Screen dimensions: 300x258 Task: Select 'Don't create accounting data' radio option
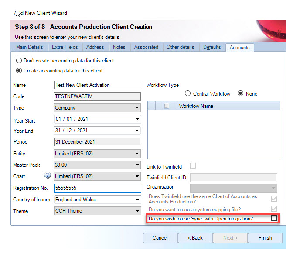[x=19, y=61]
